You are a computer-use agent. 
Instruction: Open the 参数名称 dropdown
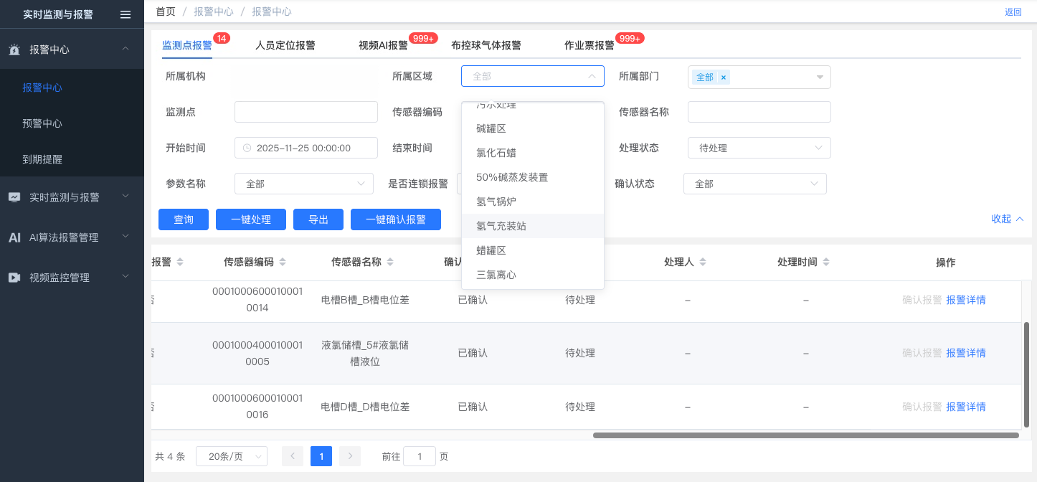point(303,184)
